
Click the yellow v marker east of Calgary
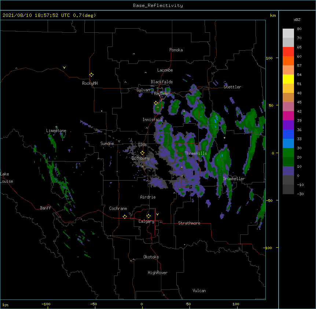[x=157, y=214]
